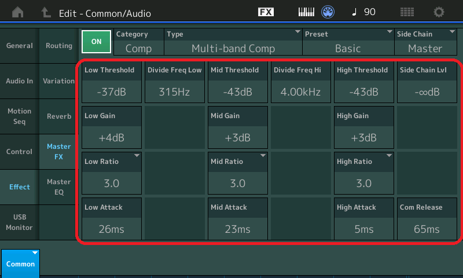Switch to the Master EQ tab
The height and width of the screenshot is (278, 463).
click(58, 187)
